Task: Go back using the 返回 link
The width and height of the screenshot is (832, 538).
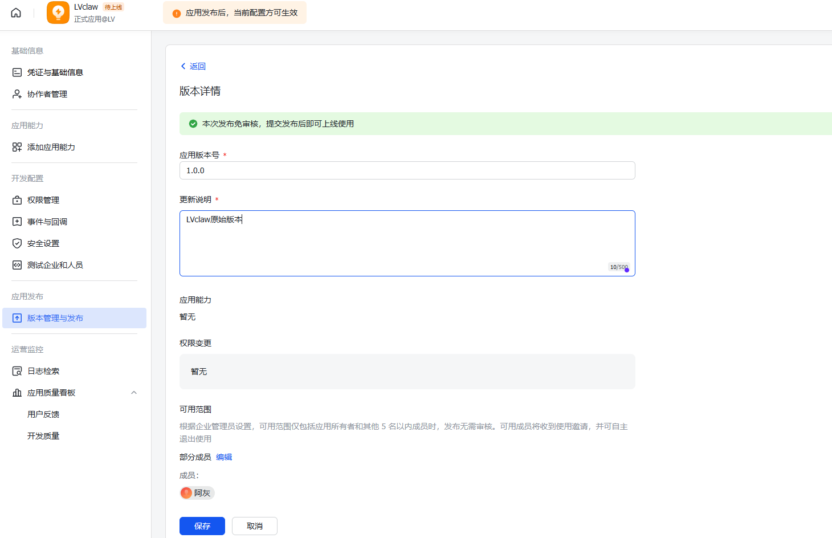Action: (x=193, y=66)
